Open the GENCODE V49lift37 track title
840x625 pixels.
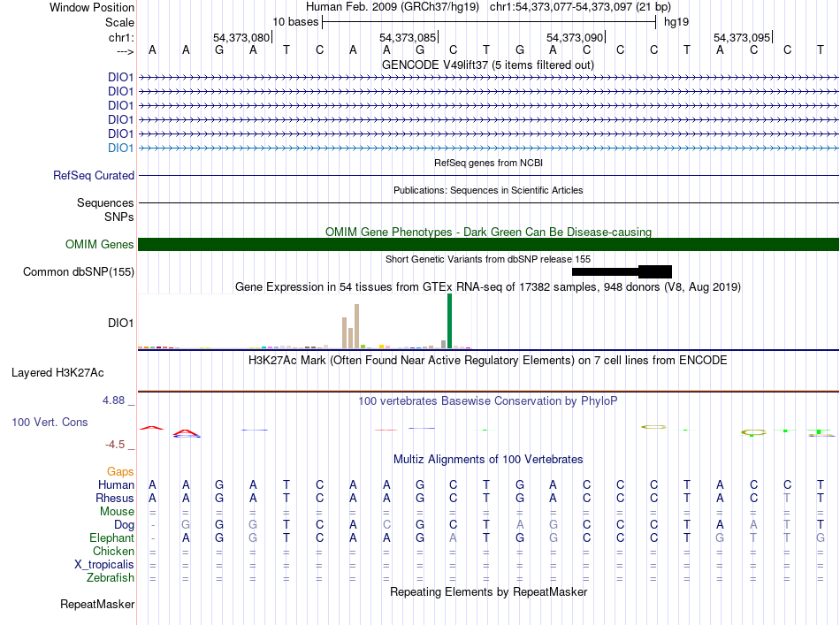487,65
